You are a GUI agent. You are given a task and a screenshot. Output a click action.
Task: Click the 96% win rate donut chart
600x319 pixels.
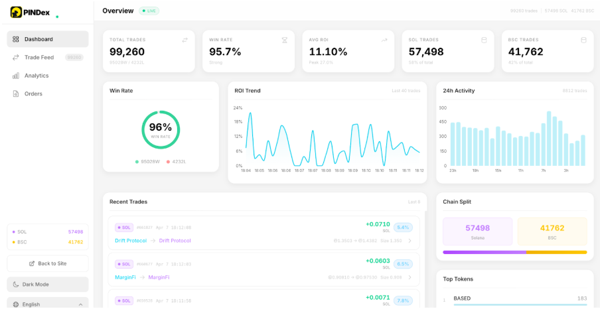point(161,129)
